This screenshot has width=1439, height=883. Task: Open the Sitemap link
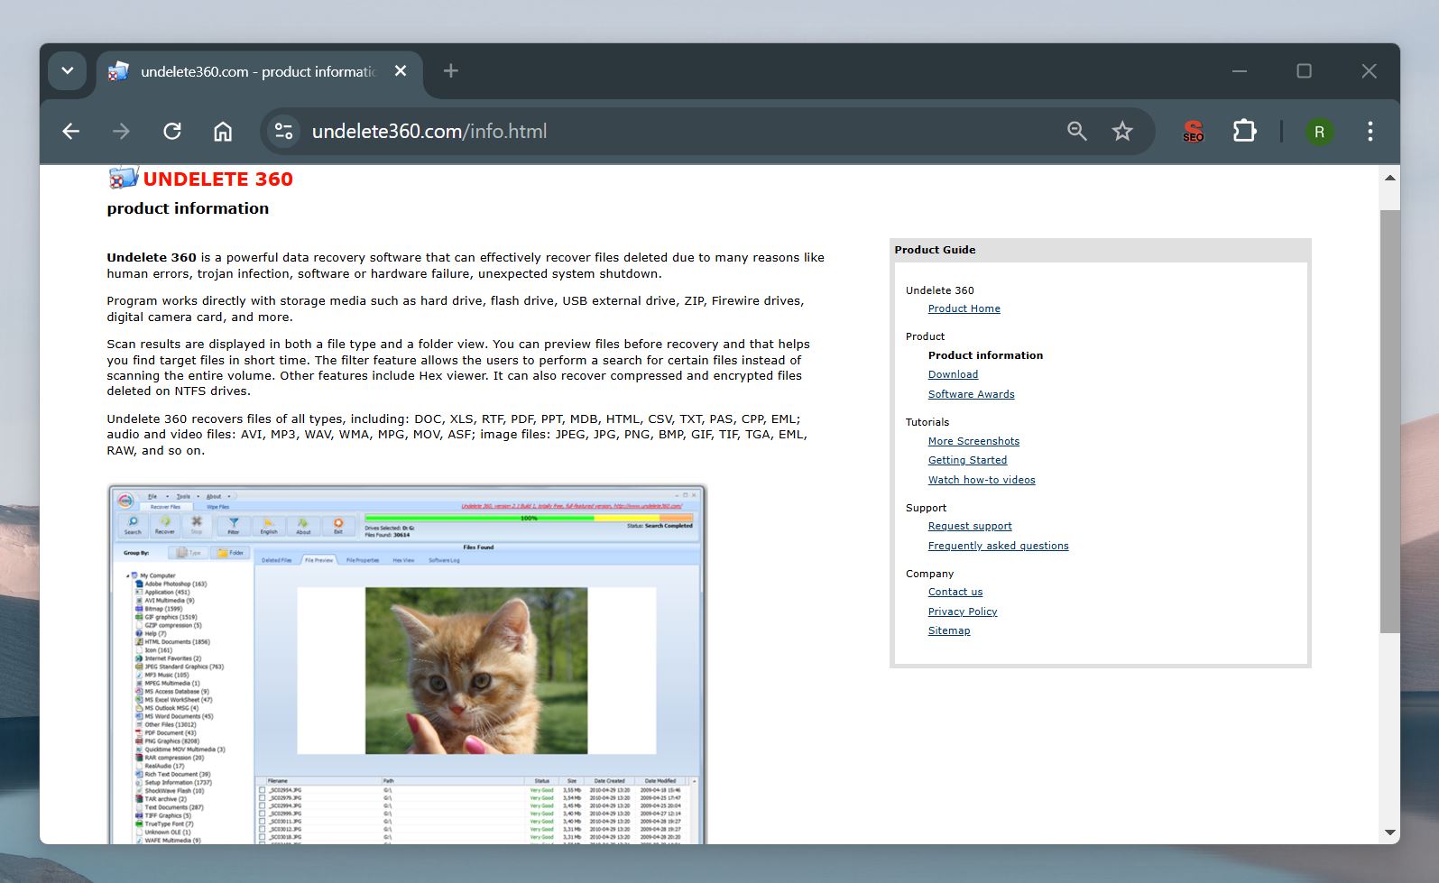[x=949, y=630]
